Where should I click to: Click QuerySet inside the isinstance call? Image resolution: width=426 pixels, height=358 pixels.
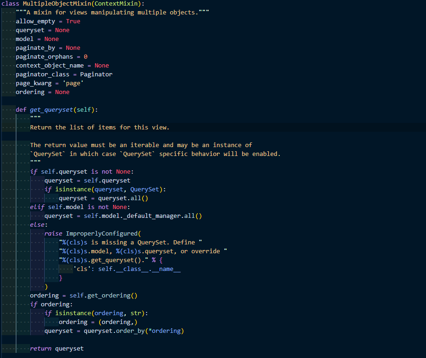coord(144,189)
